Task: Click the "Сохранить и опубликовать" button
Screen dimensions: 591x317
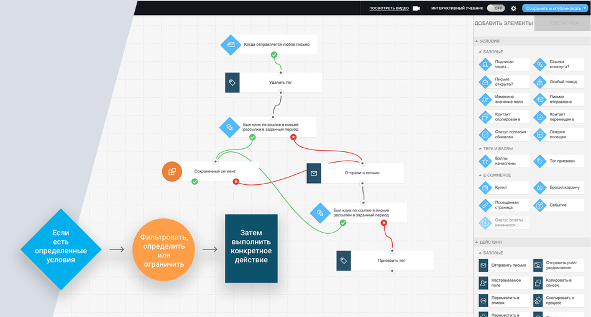Action: [554, 8]
